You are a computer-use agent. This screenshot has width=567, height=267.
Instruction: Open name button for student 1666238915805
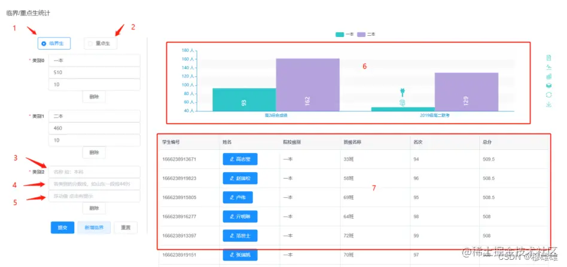coord(237,197)
